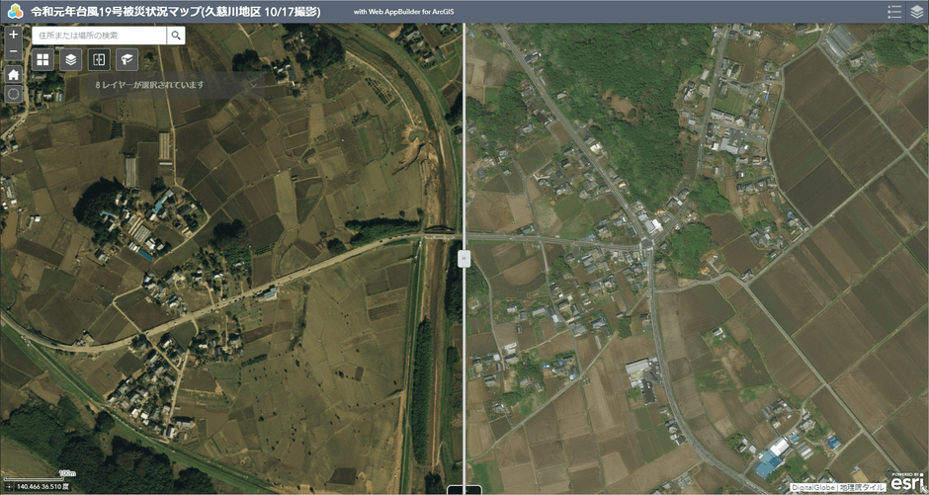
Task: Click the coordinate picker icon at bottom left
Action: click(x=8, y=486)
